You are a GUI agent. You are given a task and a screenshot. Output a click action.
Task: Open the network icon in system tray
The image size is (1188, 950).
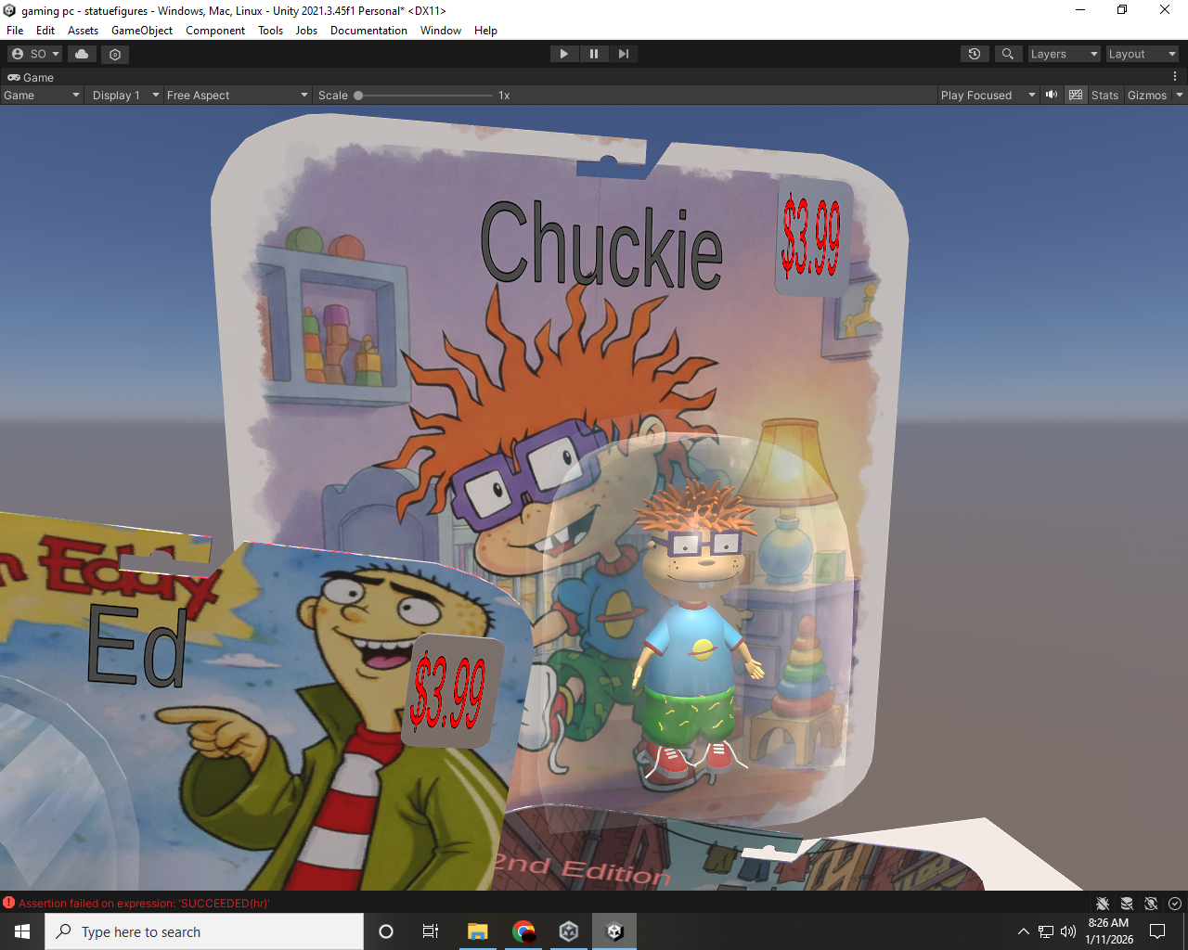click(1046, 931)
